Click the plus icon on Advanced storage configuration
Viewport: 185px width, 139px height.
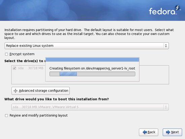click(15, 91)
